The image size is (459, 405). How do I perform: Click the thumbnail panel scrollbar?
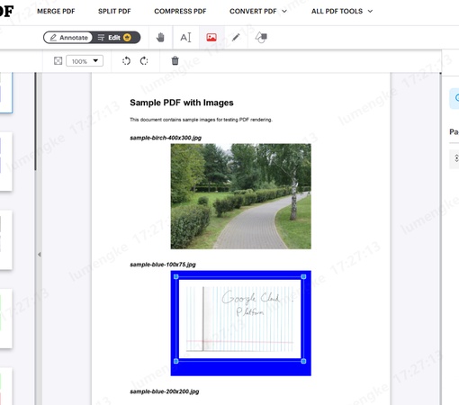click(35, 121)
